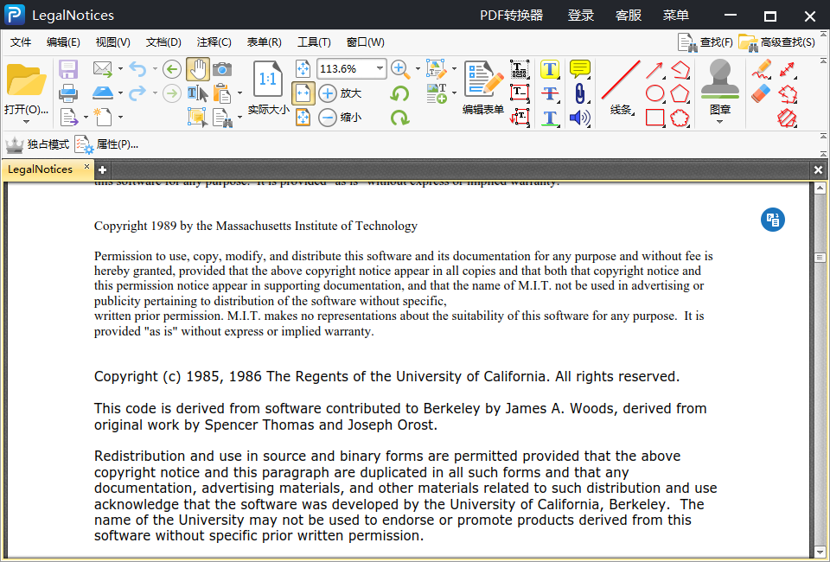830x562 pixels.
Task: Select the sticky note comment tool
Action: click(579, 69)
